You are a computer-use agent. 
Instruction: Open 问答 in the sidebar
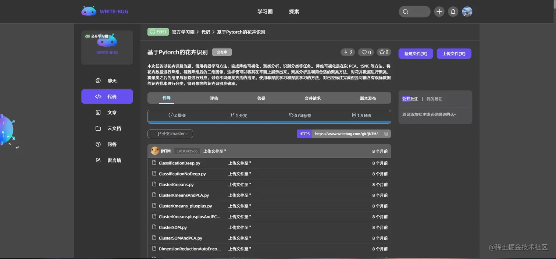coord(107,144)
